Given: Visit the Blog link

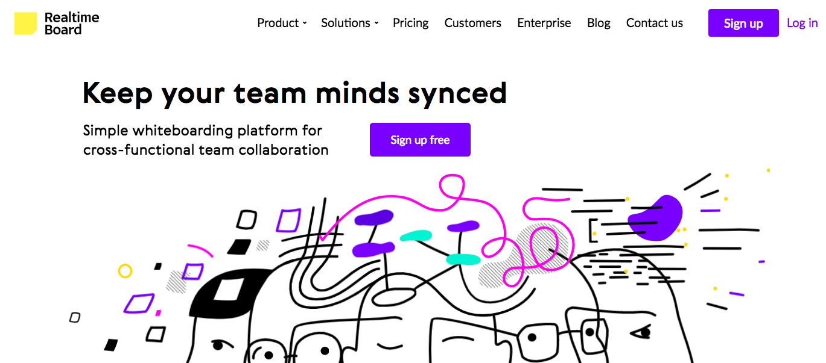Looking at the screenshot, I should click(x=599, y=23).
